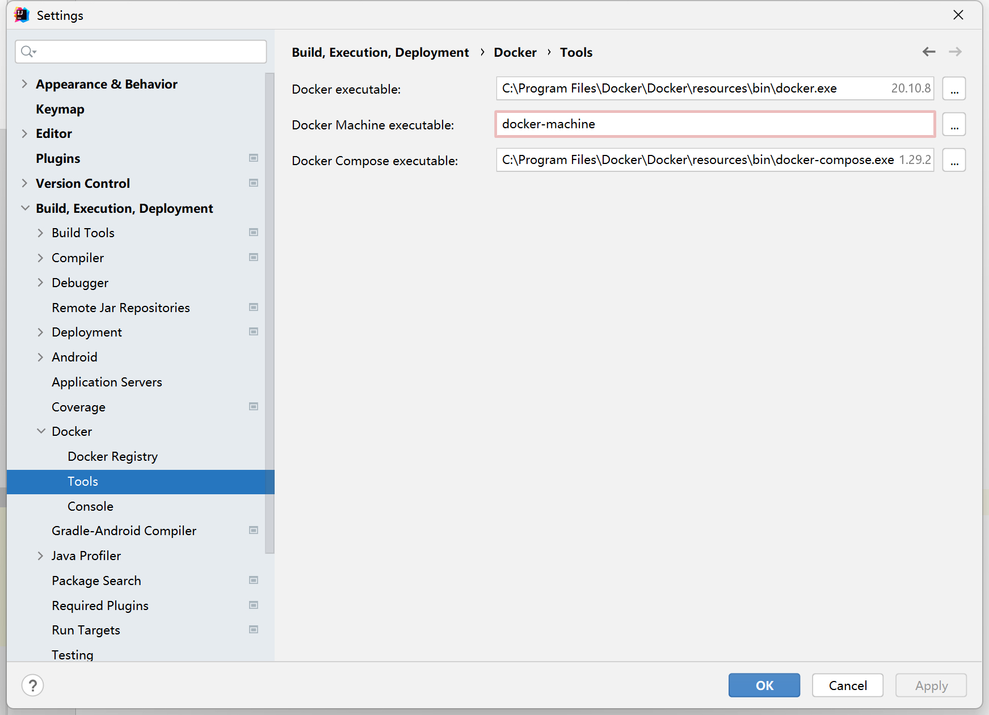Go forward with the right arrow icon
This screenshot has height=715, width=989.
(956, 52)
